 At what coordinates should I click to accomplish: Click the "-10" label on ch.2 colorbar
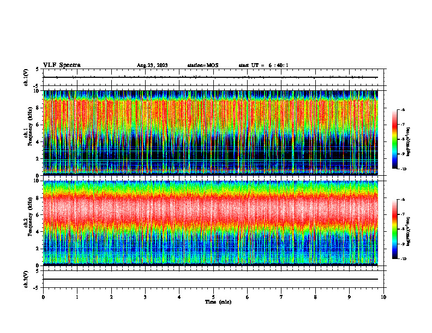point(403,258)
